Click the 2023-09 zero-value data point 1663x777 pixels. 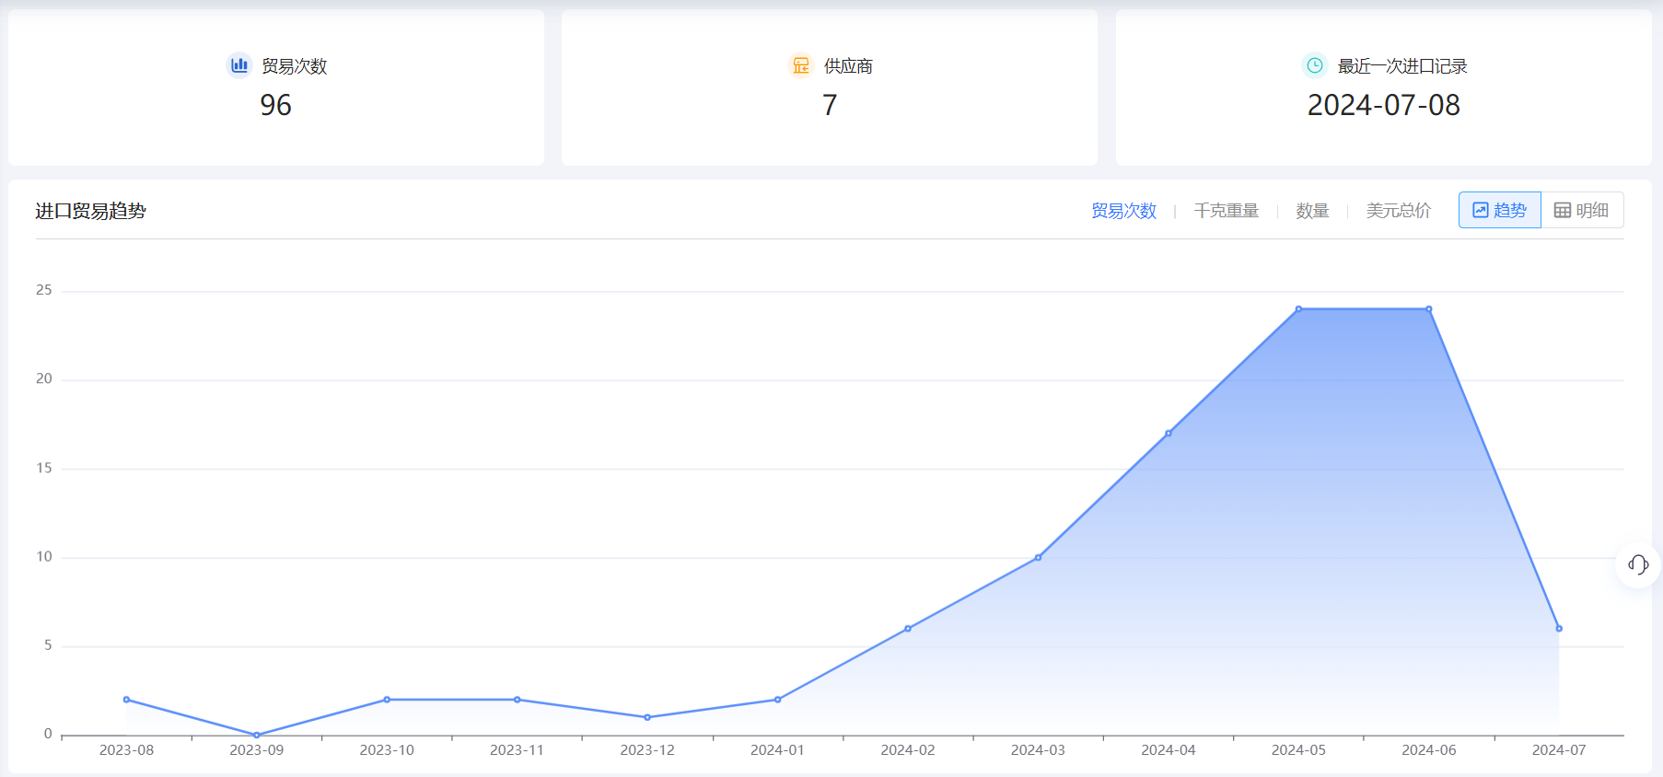click(257, 735)
